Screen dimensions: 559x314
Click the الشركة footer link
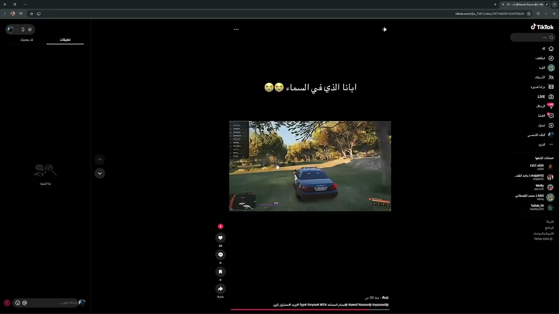(x=549, y=222)
